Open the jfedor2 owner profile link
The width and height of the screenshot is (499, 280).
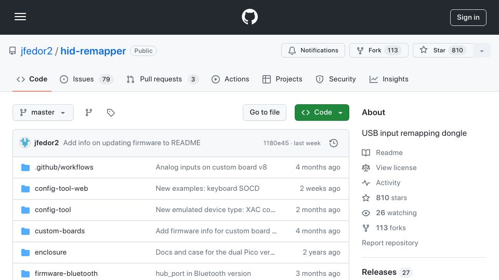(36, 51)
